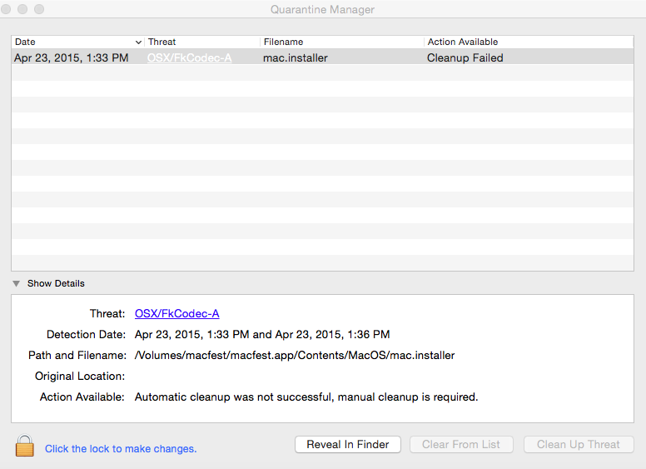Select the Apr 23, 2015 quarantine entry
This screenshot has height=469, width=646.
[323, 57]
